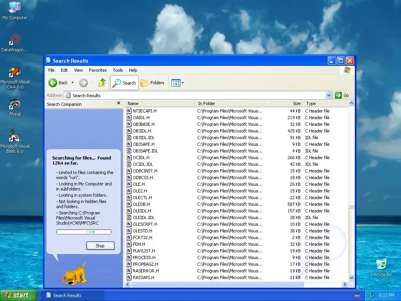Click the RASSAPI.H file name
Viewport: 401px width, 301px height.
(x=143, y=277)
